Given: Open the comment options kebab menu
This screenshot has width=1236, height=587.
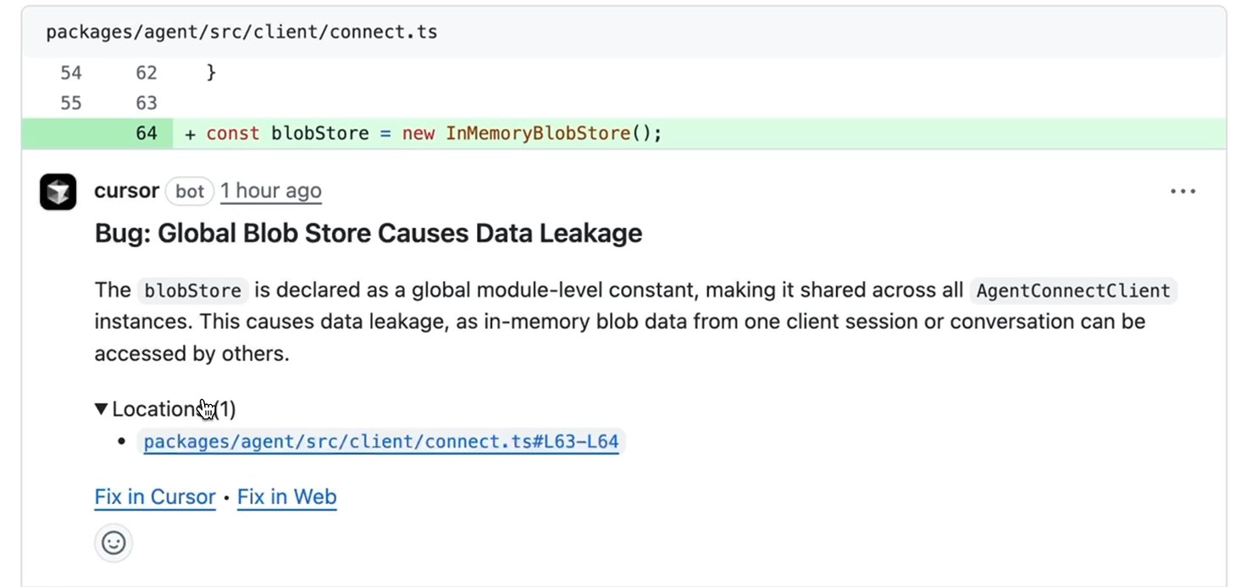Looking at the screenshot, I should tap(1183, 191).
